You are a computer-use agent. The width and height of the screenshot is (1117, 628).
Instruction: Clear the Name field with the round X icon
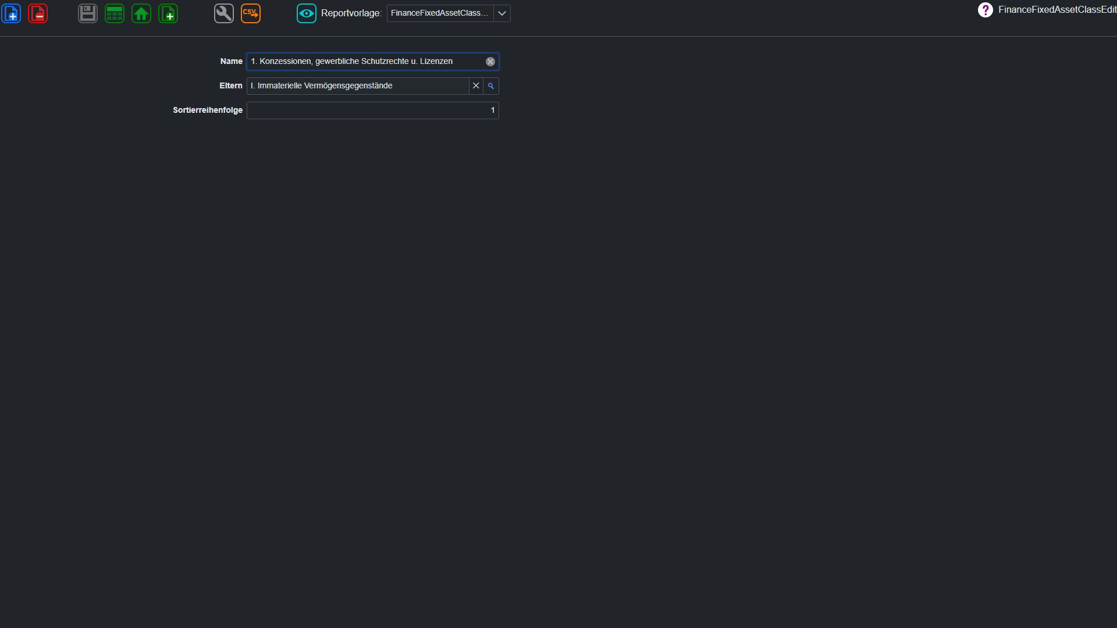(490, 62)
